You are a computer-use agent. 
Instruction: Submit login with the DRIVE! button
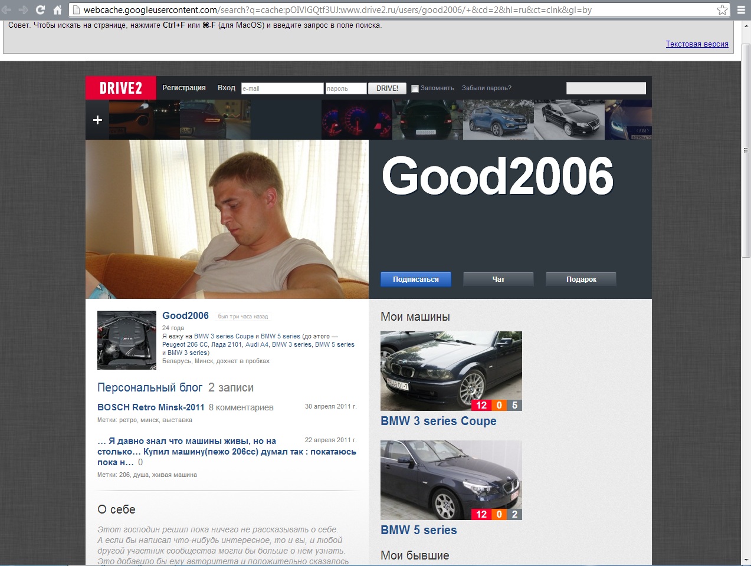[x=388, y=88]
